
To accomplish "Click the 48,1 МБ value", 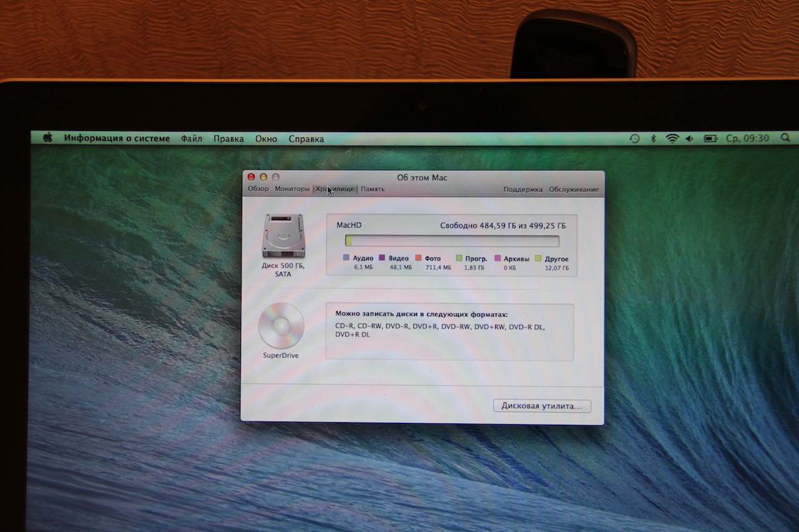I will point(401,268).
